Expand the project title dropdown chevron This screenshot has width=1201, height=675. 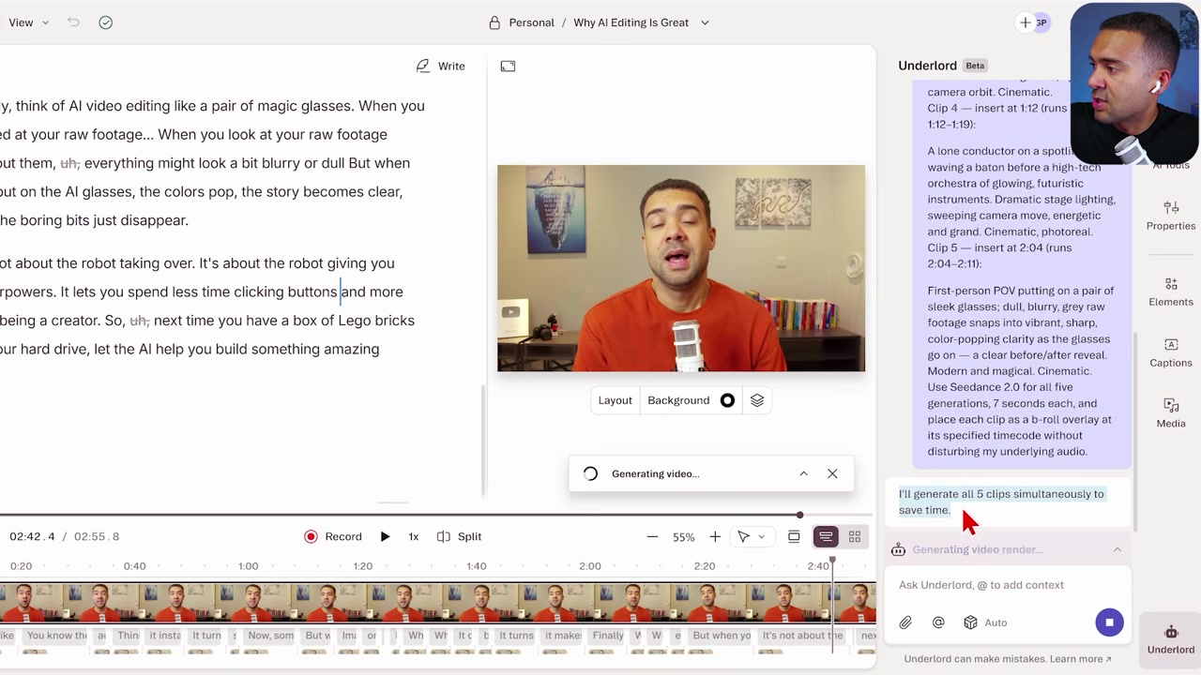tap(705, 22)
